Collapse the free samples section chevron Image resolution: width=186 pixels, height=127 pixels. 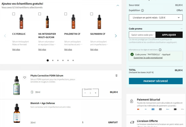[118, 5]
